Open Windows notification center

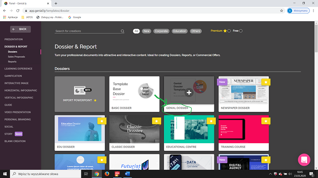(x=312, y=174)
